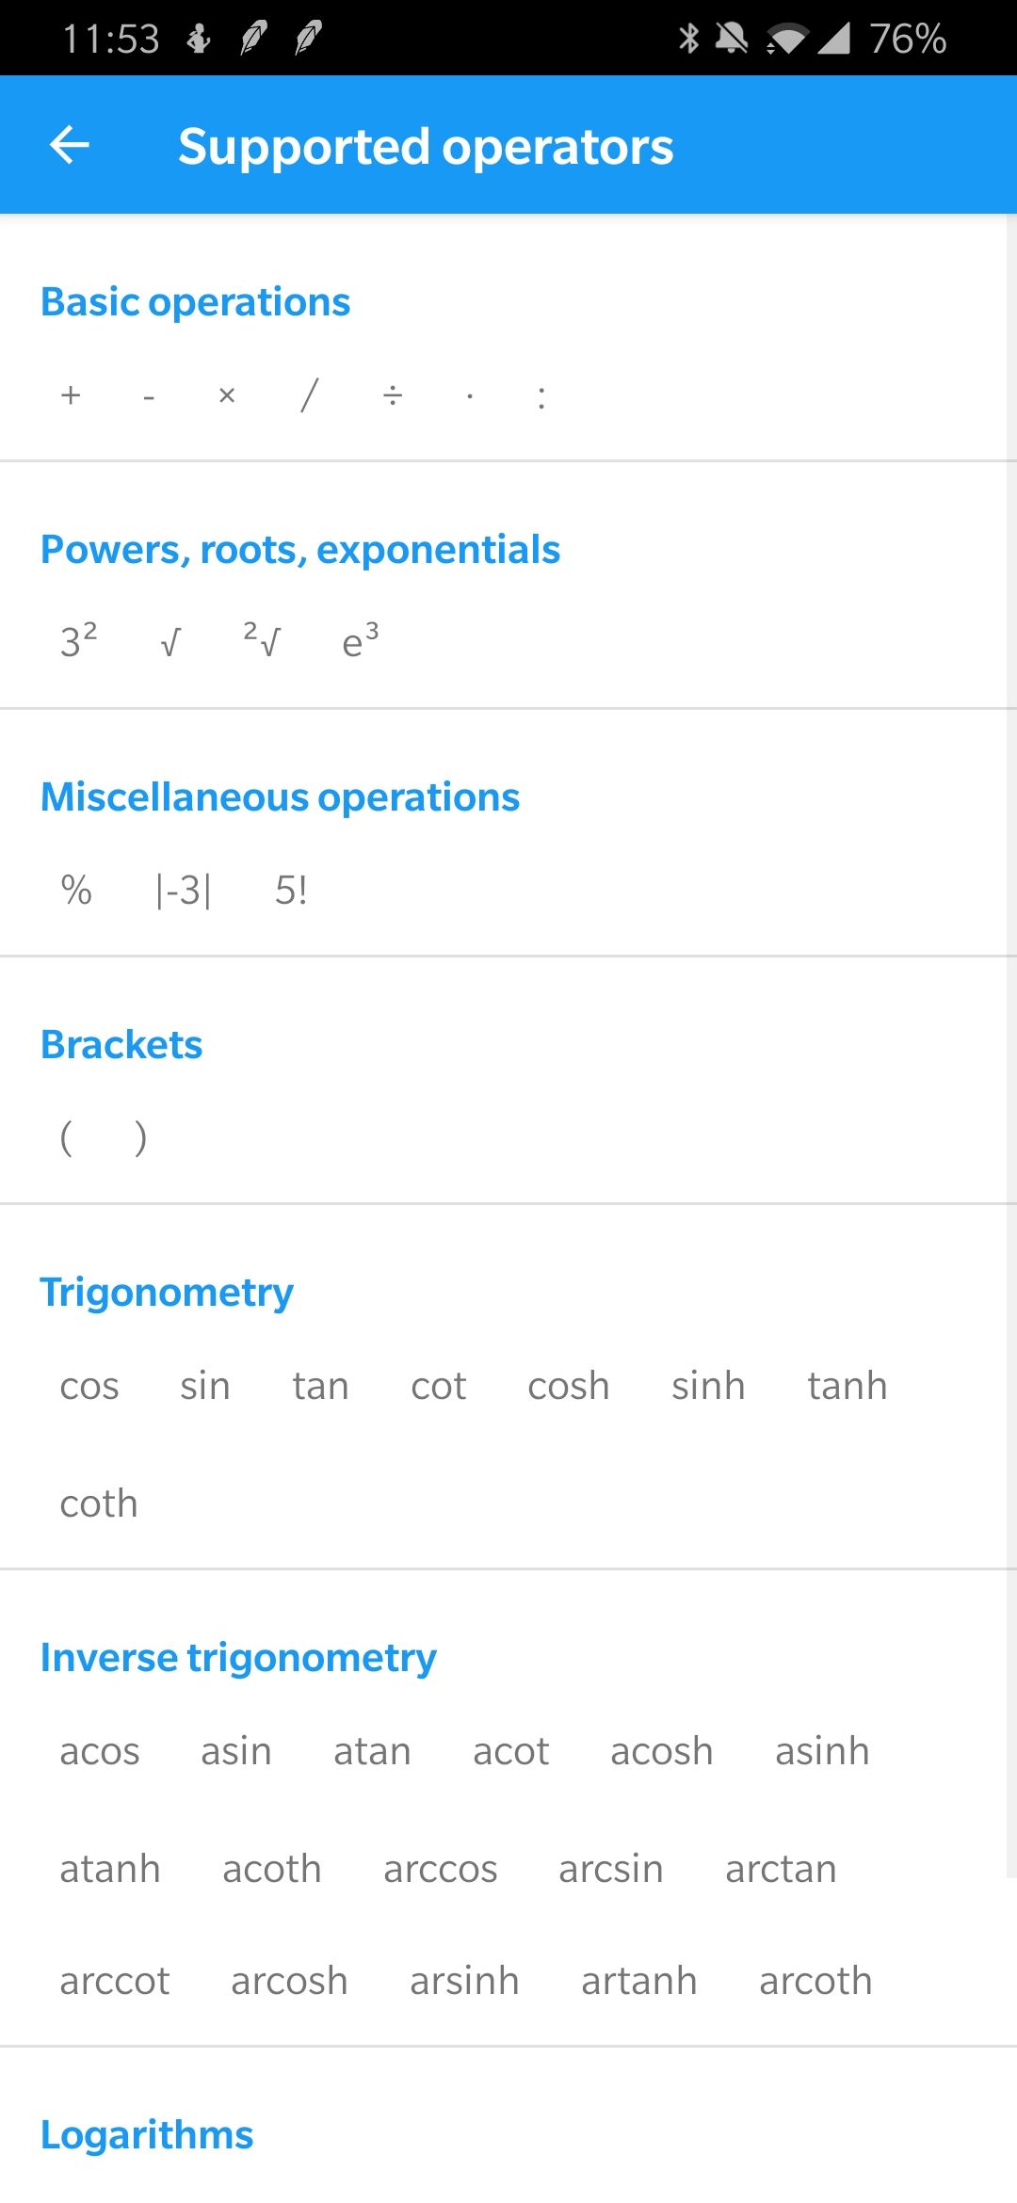1017x2203 pixels.
Task: Expand the Trigonometry section heading
Action: click(167, 1292)
